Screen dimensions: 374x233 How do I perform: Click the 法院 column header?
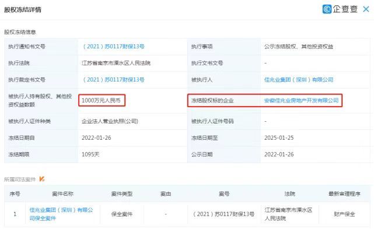(x=290, y=194)
